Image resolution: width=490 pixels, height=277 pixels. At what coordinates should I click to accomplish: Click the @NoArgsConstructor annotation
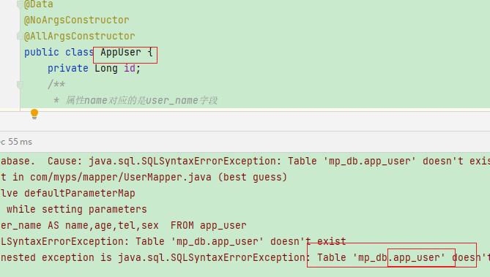[x=77, y=20]
